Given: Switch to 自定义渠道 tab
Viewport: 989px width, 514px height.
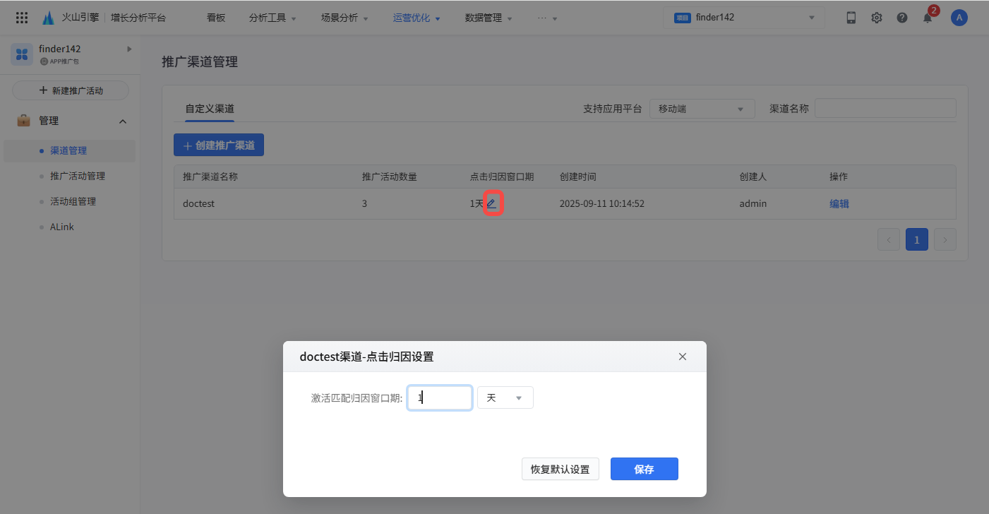Looking at the screenshot, I should click(x=210, y=109).
